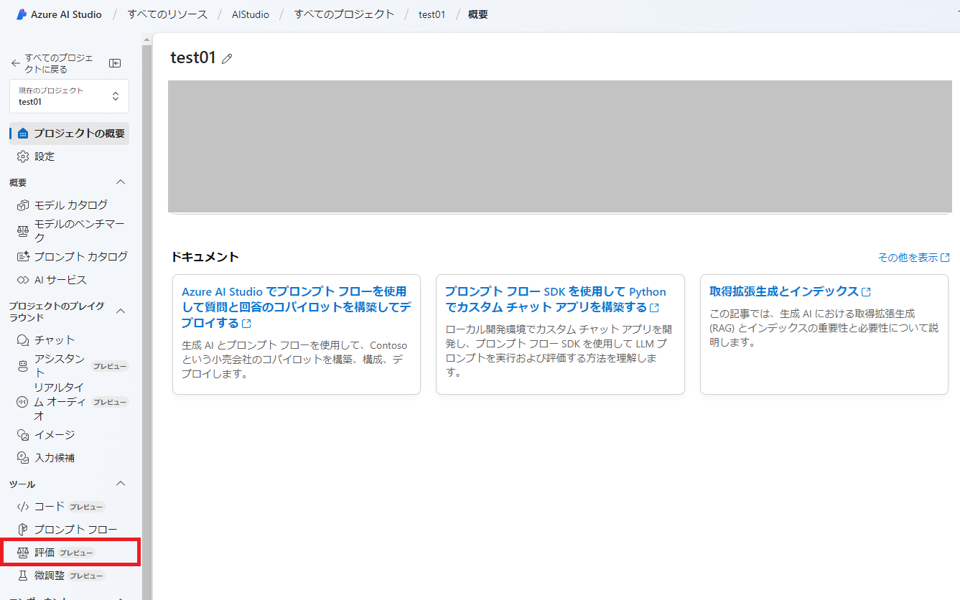Click the プロンプト カタログ icon
Viewport: 960px width, 600px height.
tap(22, 257)
